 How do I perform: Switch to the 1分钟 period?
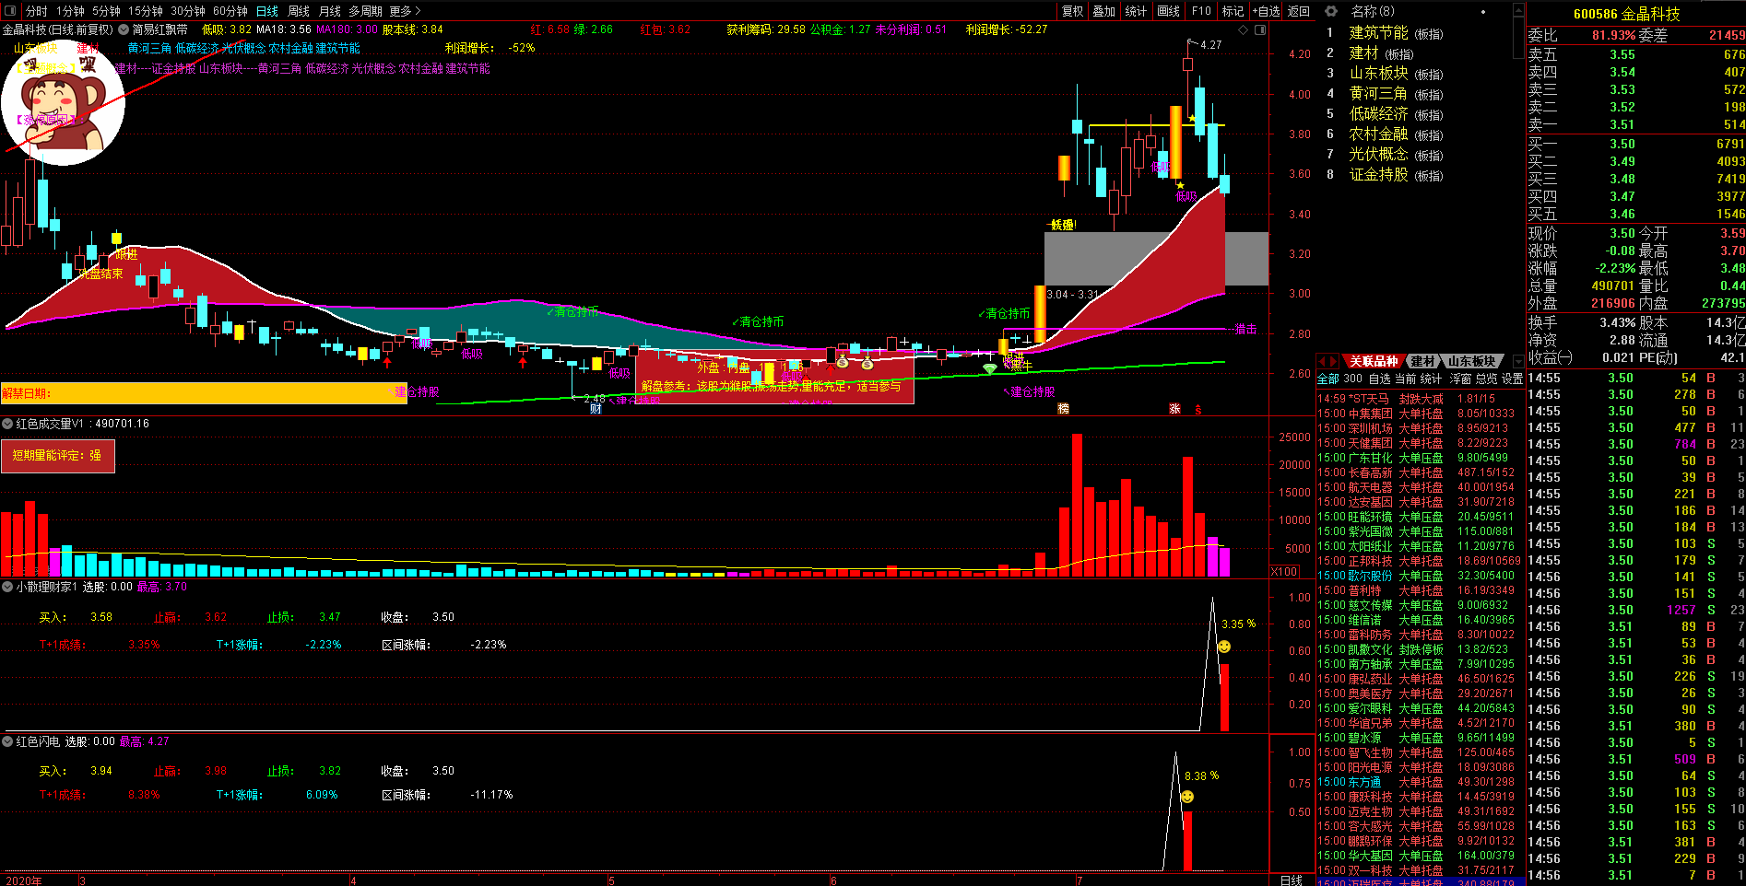pyautogui.click(x=70, y=11)
